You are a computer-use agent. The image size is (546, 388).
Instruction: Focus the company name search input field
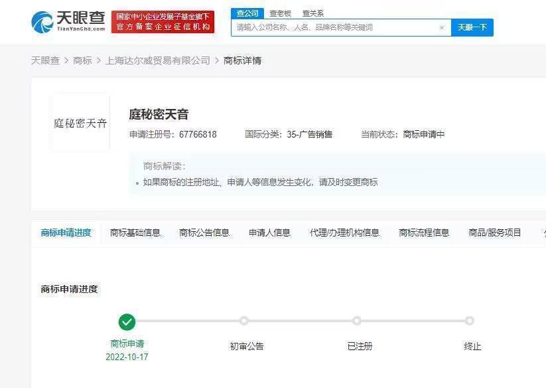[335, 28]
